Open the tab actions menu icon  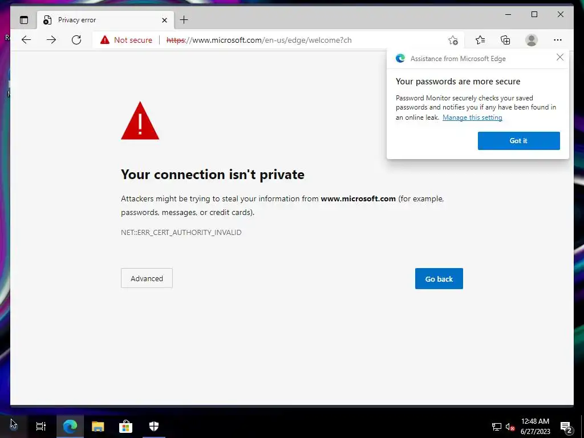point(24,20)
